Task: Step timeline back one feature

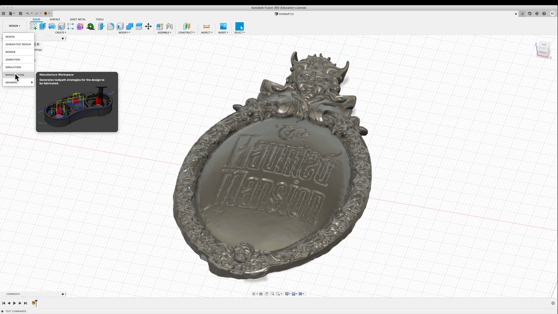Action: [x=9, y=303]
